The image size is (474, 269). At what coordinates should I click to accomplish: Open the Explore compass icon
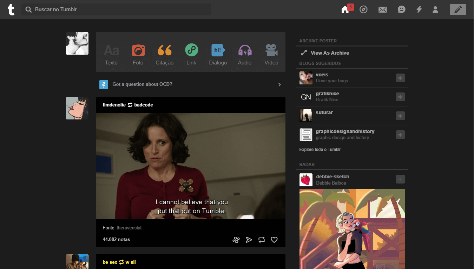click(x=364, y=9)
